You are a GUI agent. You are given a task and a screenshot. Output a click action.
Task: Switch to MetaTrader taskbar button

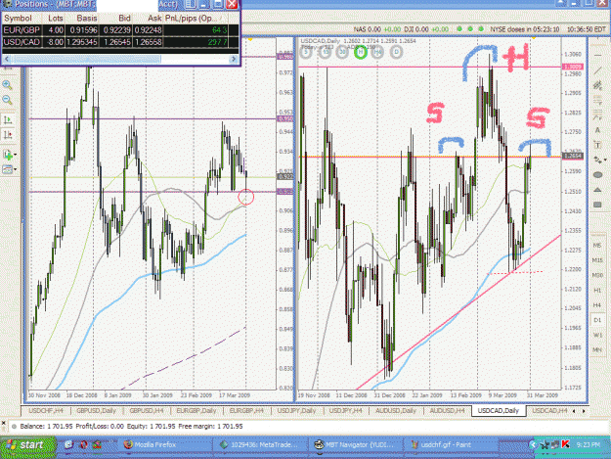tap(261, 445)
